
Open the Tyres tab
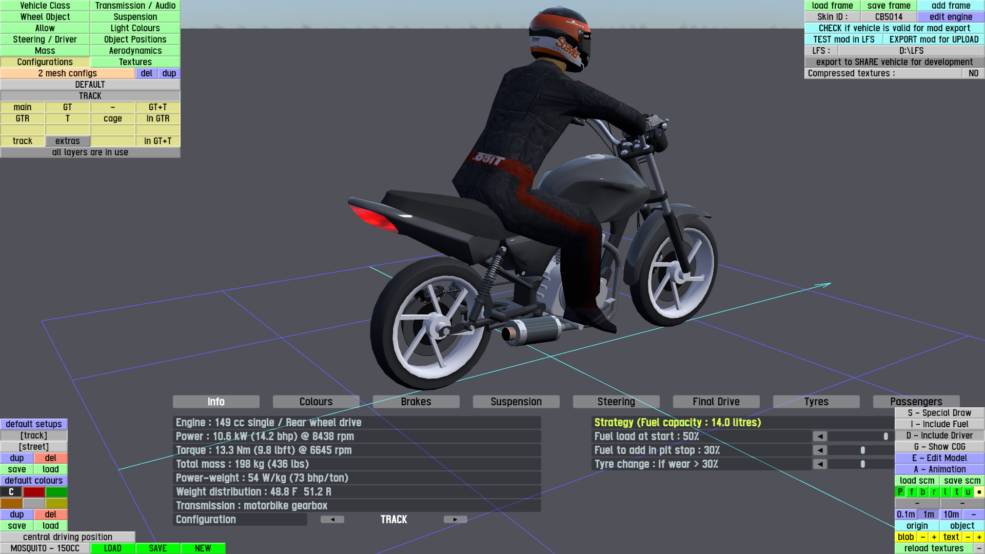coord(816,402)
